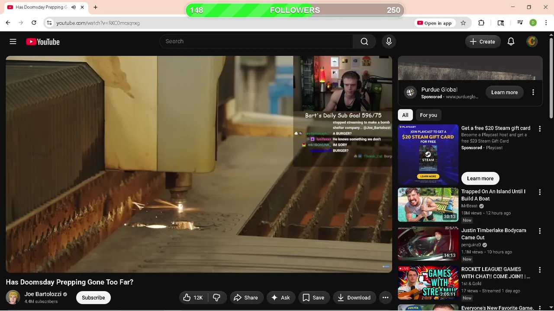Click the video player to pause
The height and width of the screenshot is (311, 554).
point(199,164)
